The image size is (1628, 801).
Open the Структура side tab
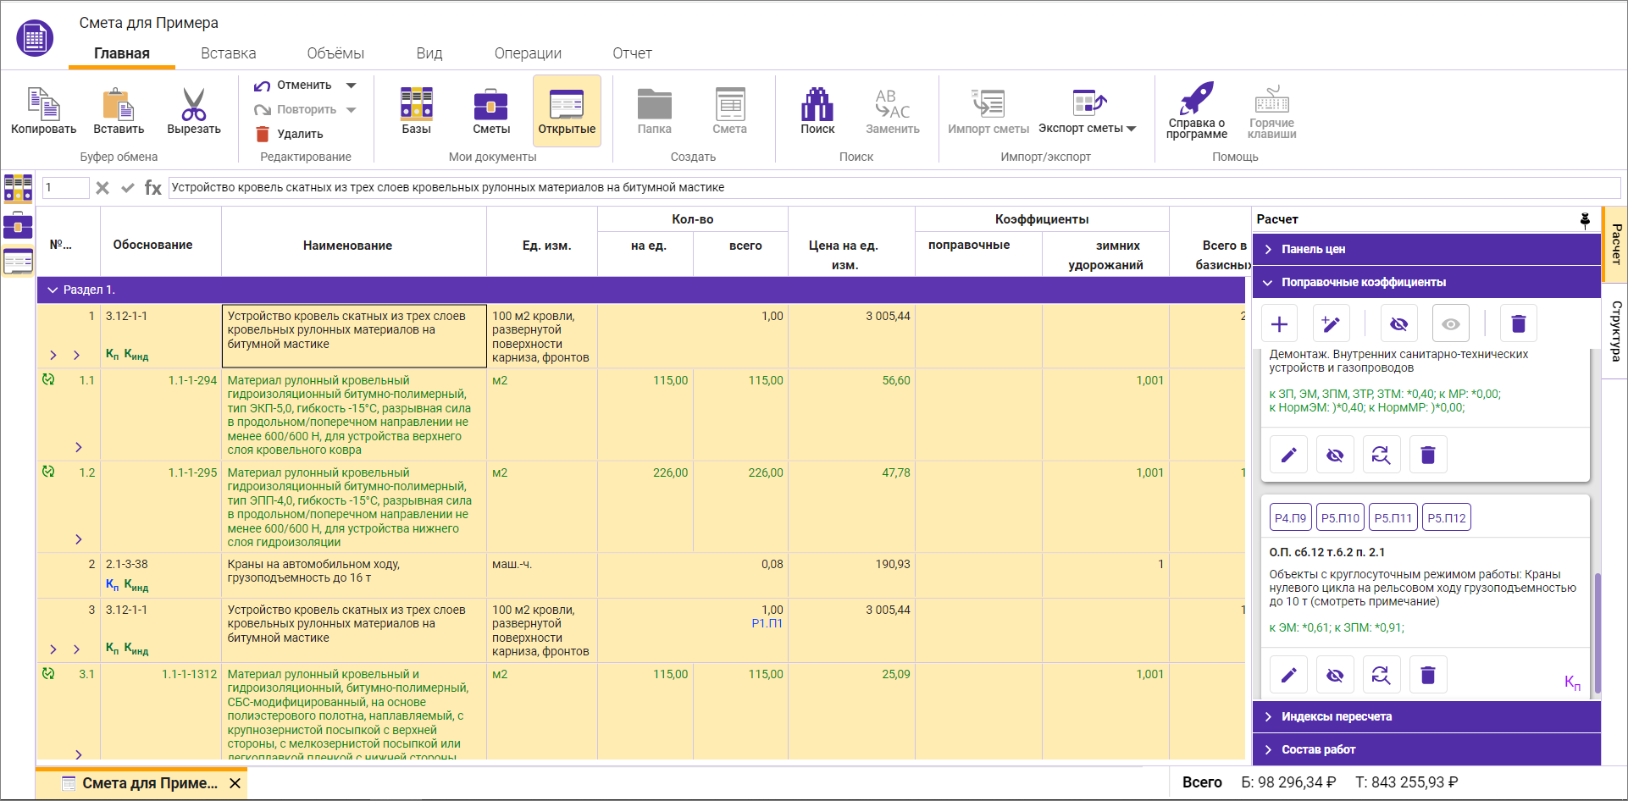1615,330
